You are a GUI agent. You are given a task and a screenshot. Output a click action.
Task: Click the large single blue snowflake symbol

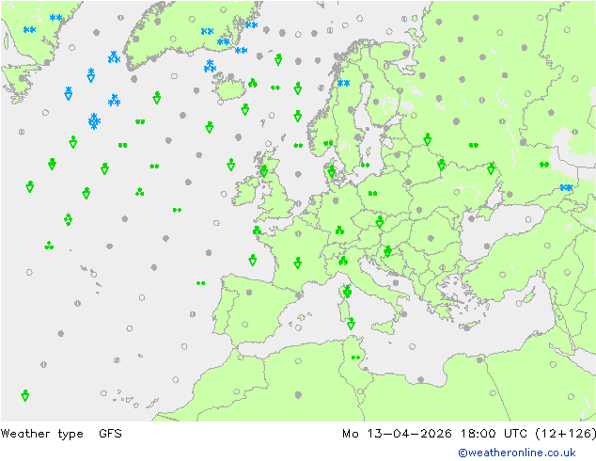(94, 121)
